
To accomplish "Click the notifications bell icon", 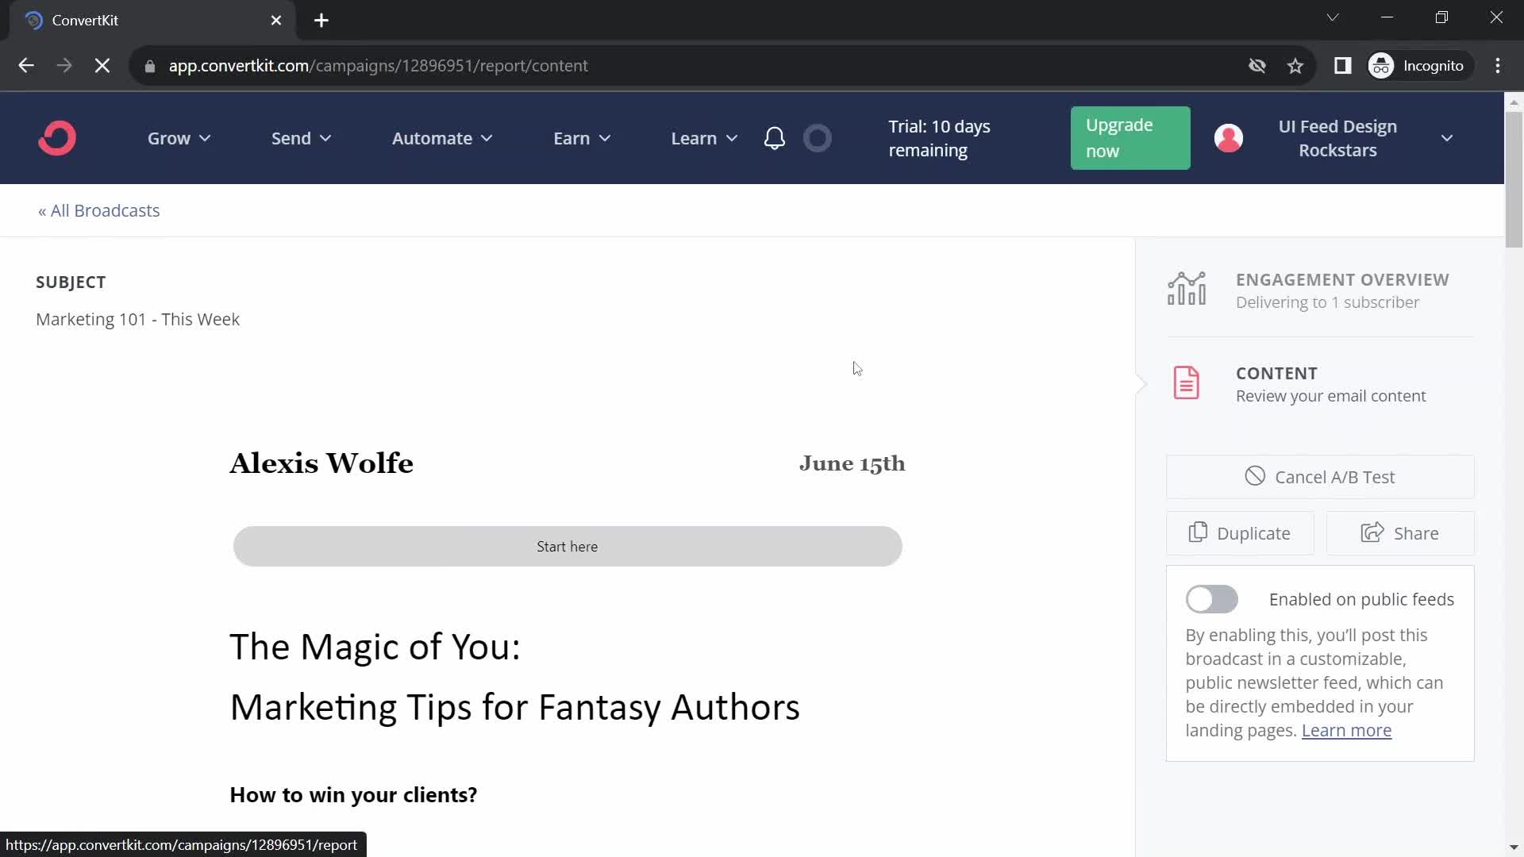I will [x=775, y=138].
